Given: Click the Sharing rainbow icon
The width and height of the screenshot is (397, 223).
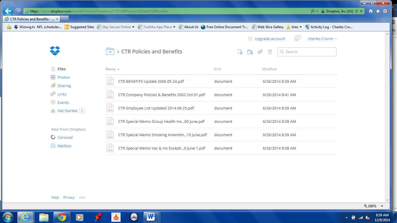Looking at the screenshot, I should click(x=53, y=86).
